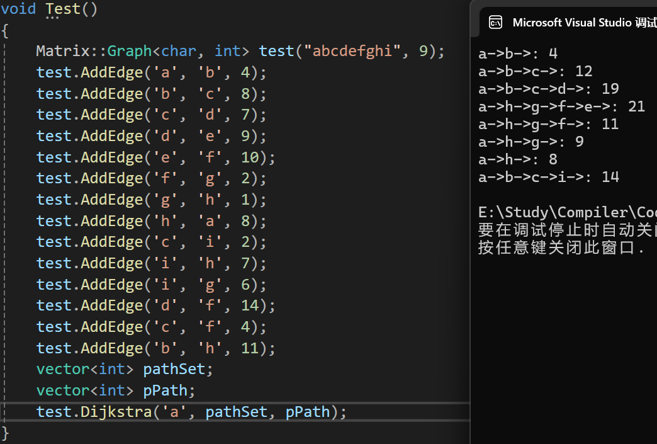The width and height of the screenshot is (657, 444).
Task: Click the closing brace of Test function
Action: 6,433
